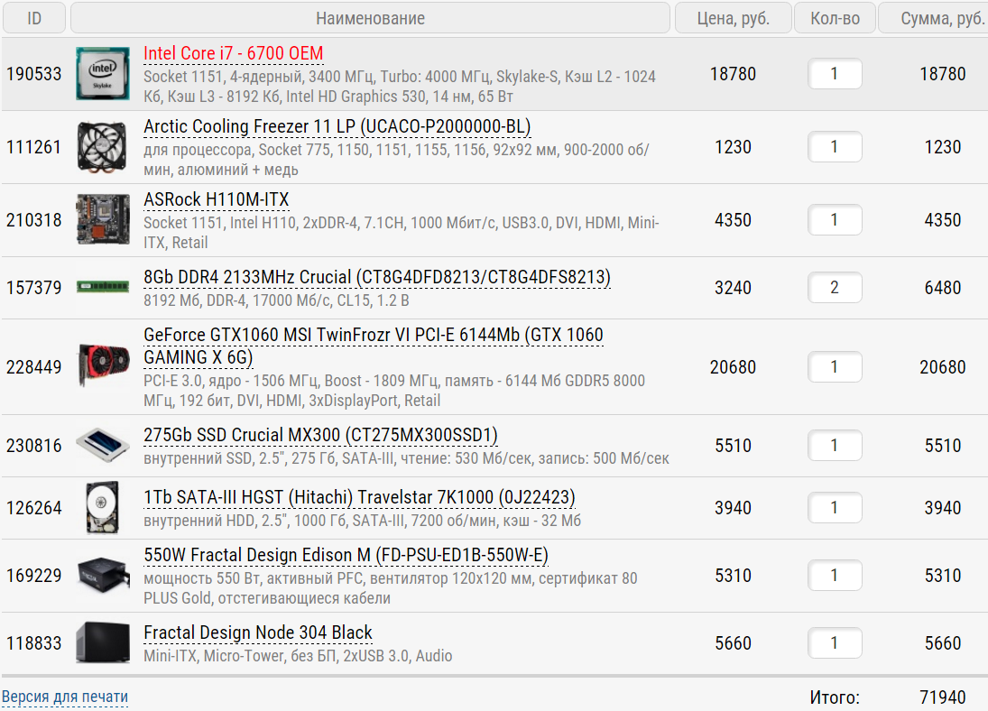
Task: Click the Кол-во column header
Action: (835, 18)
